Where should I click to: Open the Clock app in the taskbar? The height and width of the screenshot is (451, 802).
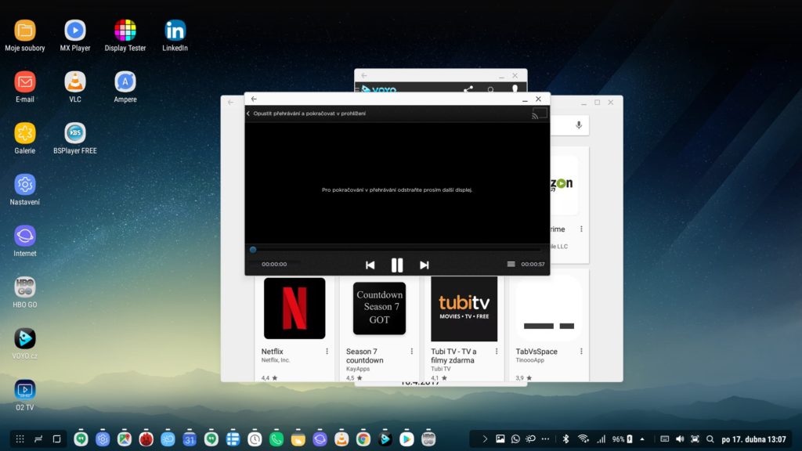(255, 438)
